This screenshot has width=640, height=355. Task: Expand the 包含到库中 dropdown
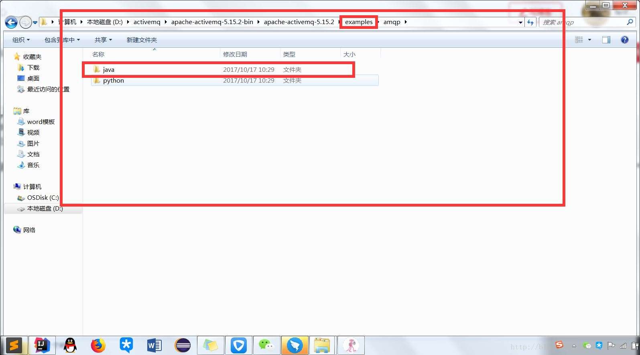click(x=62, y=40)
